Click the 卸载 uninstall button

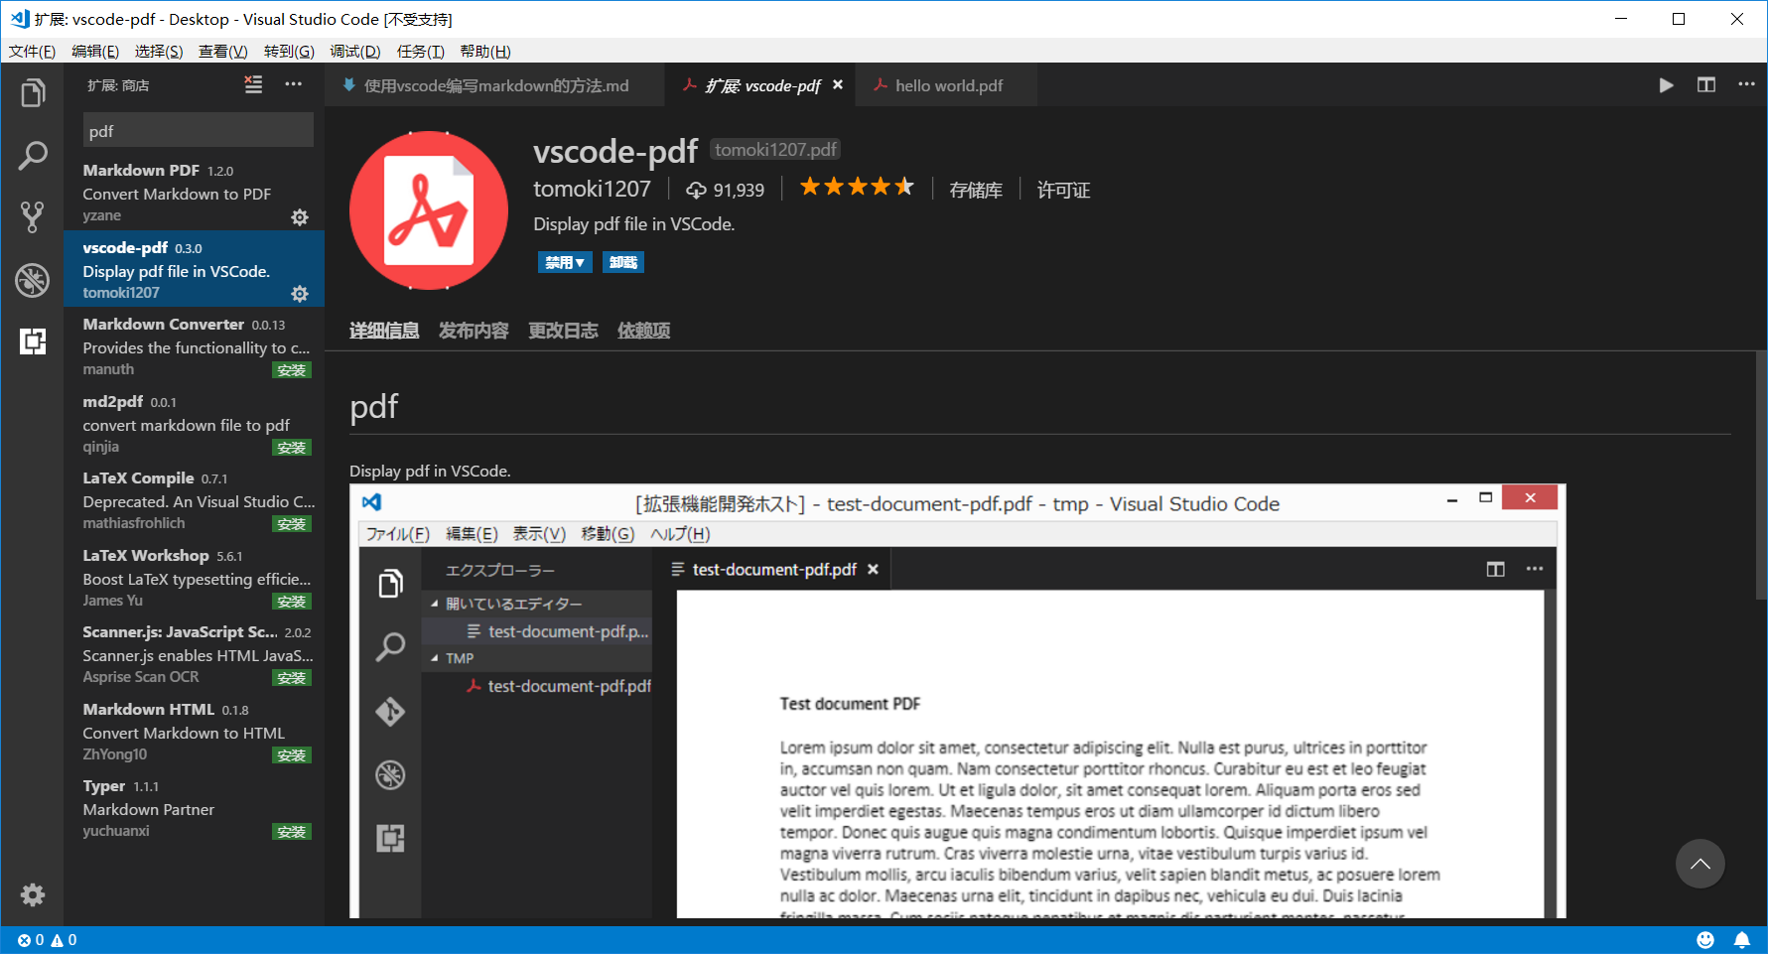click(623, 262)
